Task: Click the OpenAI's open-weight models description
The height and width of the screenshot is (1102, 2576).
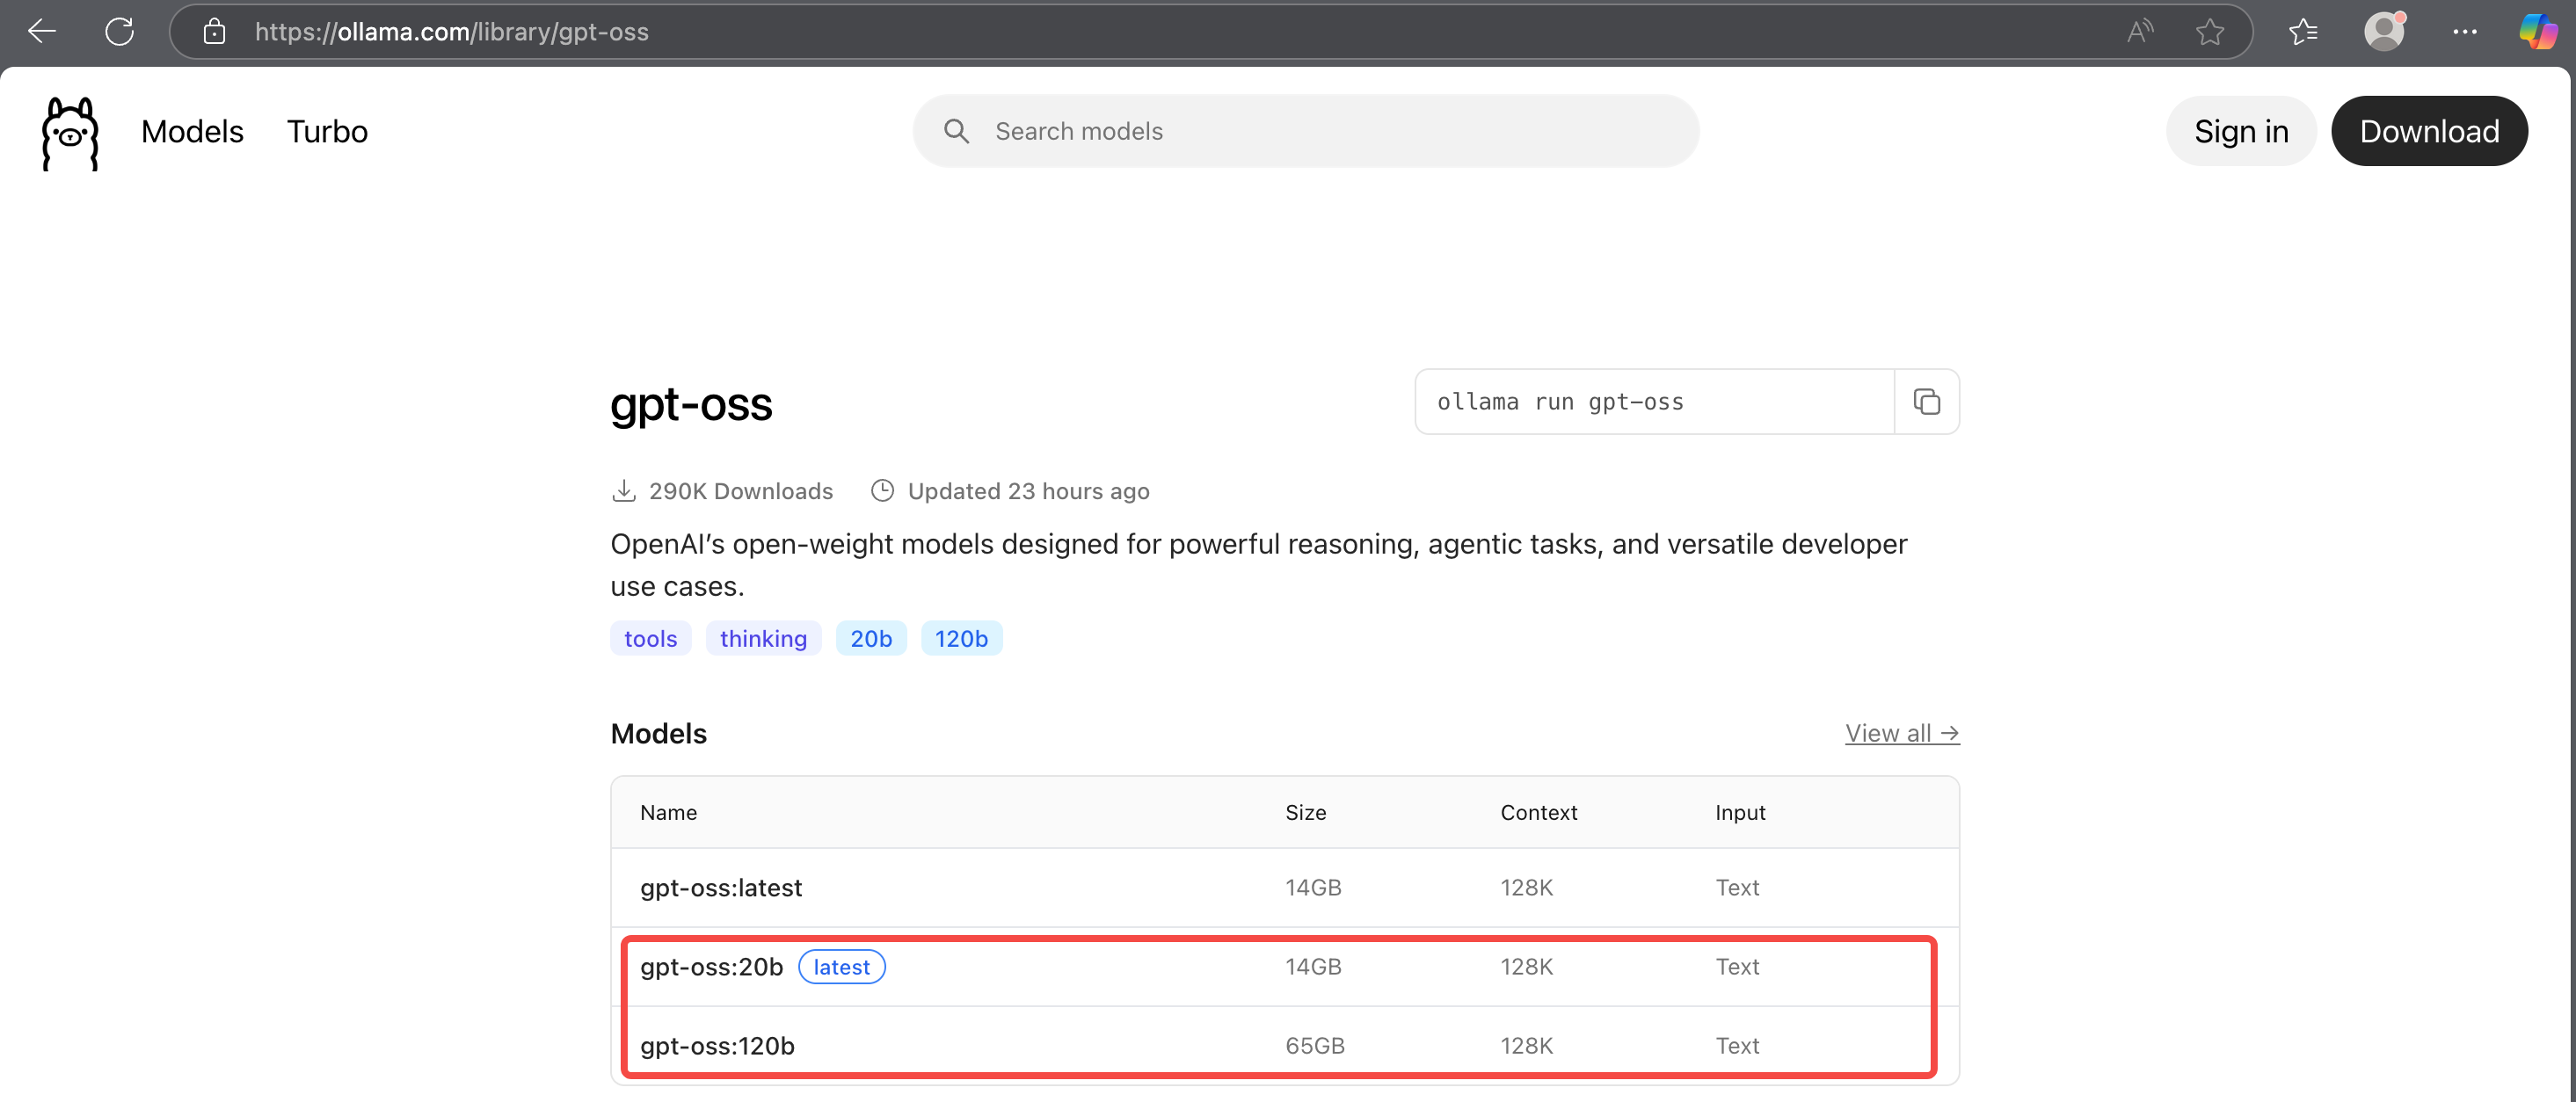Action: pyautogui.click(x=1259, y=565)
